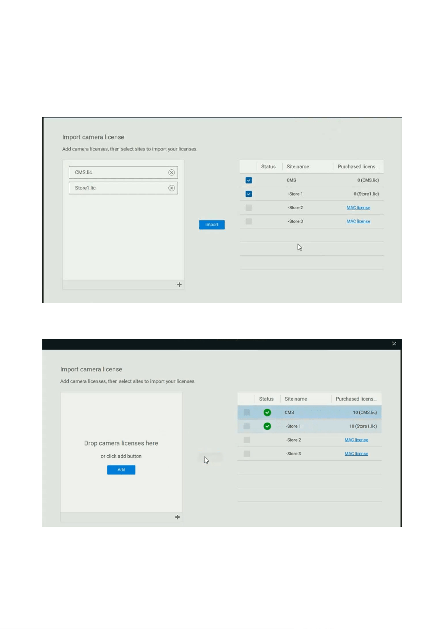Click CMS site name in lower table
The width and height of the screenshot is (445, 629).
point(289,412)
